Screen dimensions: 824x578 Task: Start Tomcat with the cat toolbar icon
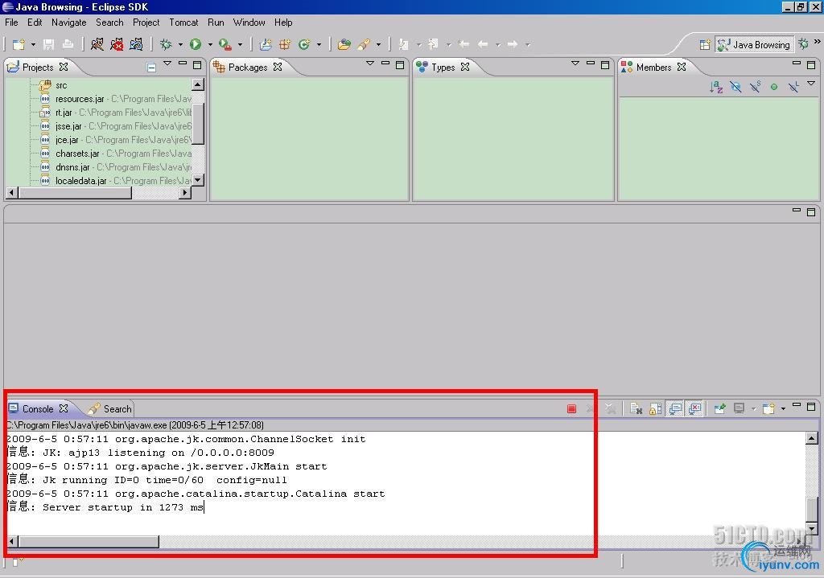click(x=97, y=45)
